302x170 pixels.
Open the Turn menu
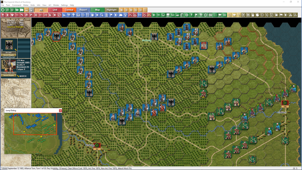point(8,5)
